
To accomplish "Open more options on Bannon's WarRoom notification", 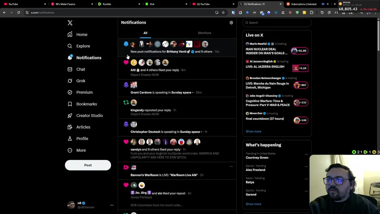I will (231, 166).
